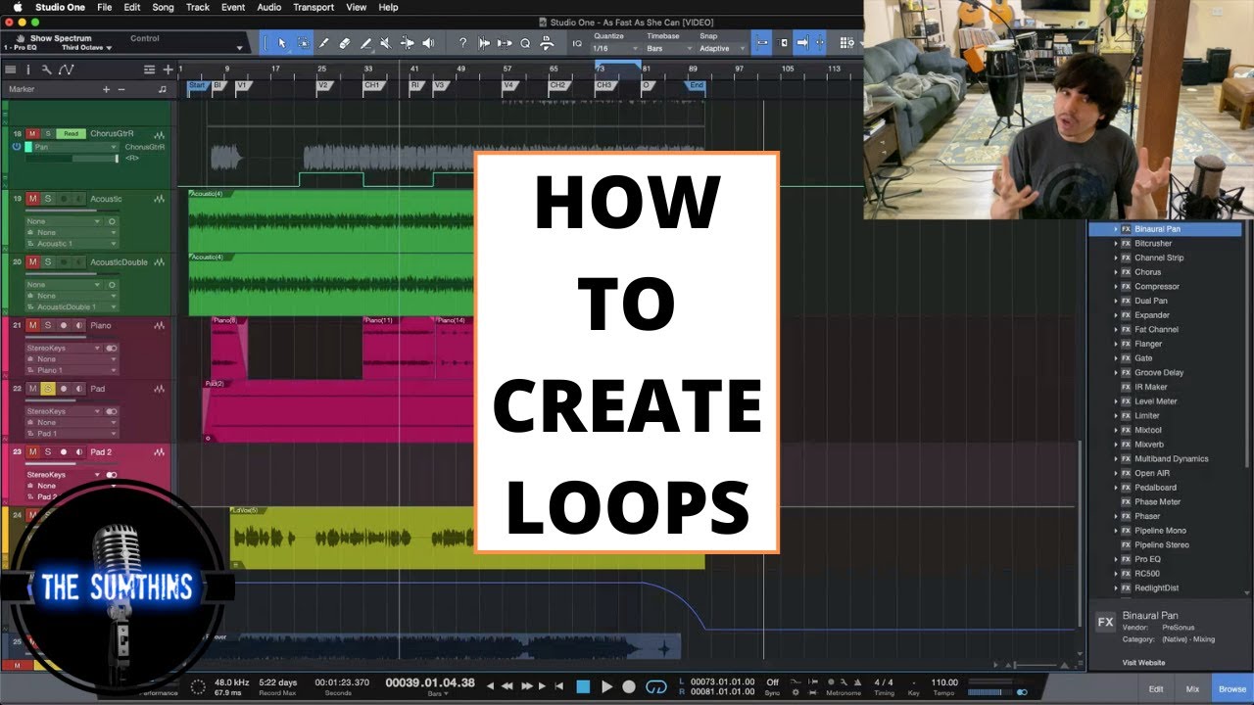Screen dimensions: 1254x705
Task: Click the CH1 marker in timeline
Action: pos(372,85)
